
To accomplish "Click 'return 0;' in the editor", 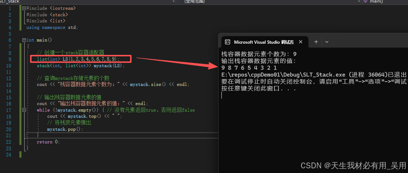I will (49, 142).
